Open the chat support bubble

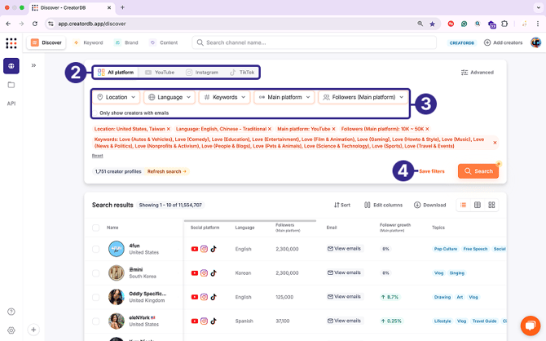coord(531,325)
